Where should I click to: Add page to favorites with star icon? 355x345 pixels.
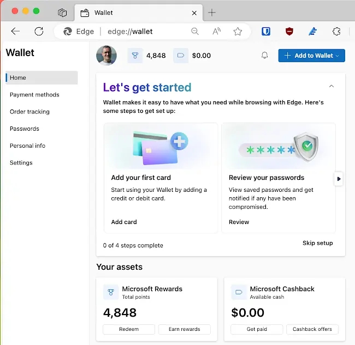pos(238,31)
